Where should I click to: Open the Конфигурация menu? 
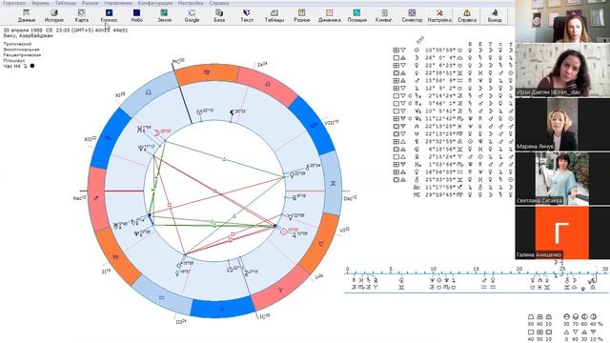pos(155,3)
